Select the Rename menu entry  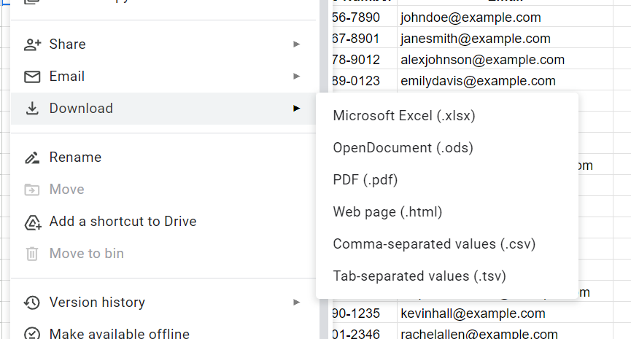tap(75, 157)
